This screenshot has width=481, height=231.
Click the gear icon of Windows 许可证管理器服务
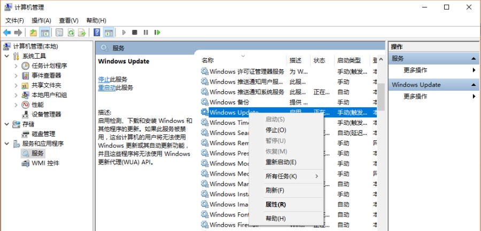[205, 71]
